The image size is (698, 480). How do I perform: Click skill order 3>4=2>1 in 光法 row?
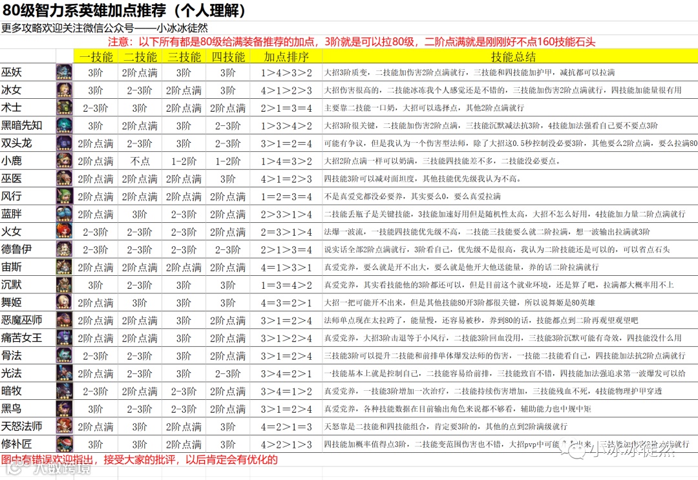(286, 373)
